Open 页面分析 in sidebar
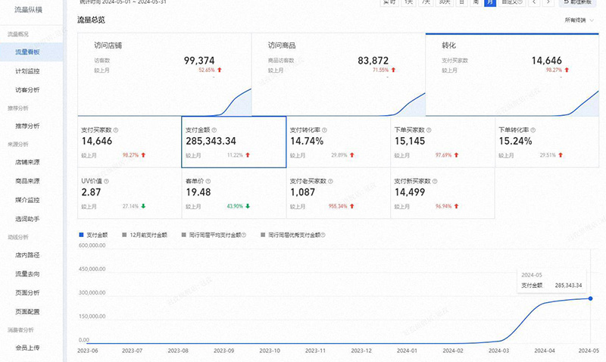The height and width of the screenshot is (362, 606). point(27,292)
